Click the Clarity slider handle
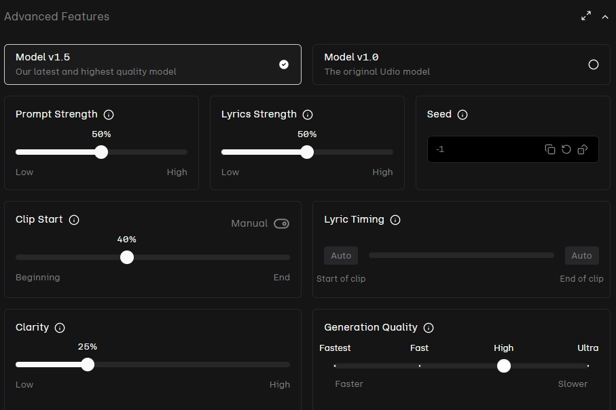Image resolution: width=616 pixels, height=410 pixels. [x=88, y=365]
